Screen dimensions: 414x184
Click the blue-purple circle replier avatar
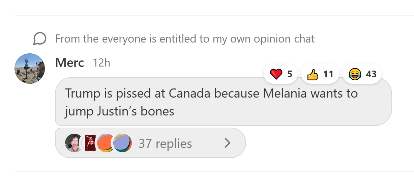(122, 143)
